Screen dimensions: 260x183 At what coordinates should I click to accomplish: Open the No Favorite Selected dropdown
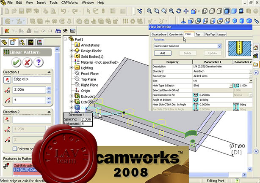(219, 46)
